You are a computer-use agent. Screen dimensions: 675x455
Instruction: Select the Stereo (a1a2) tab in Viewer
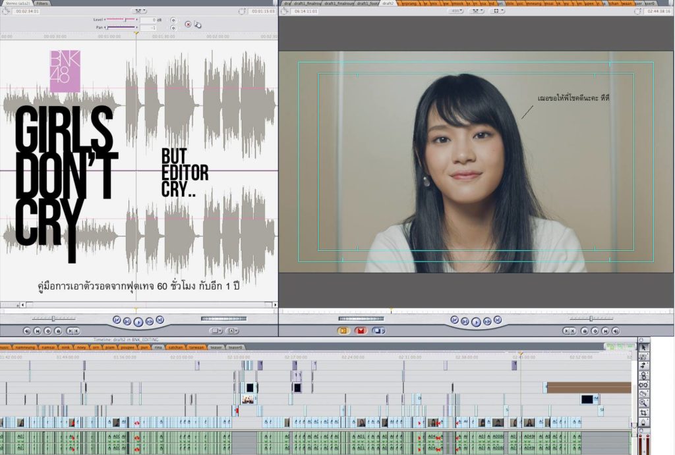(x=17, y=3)
